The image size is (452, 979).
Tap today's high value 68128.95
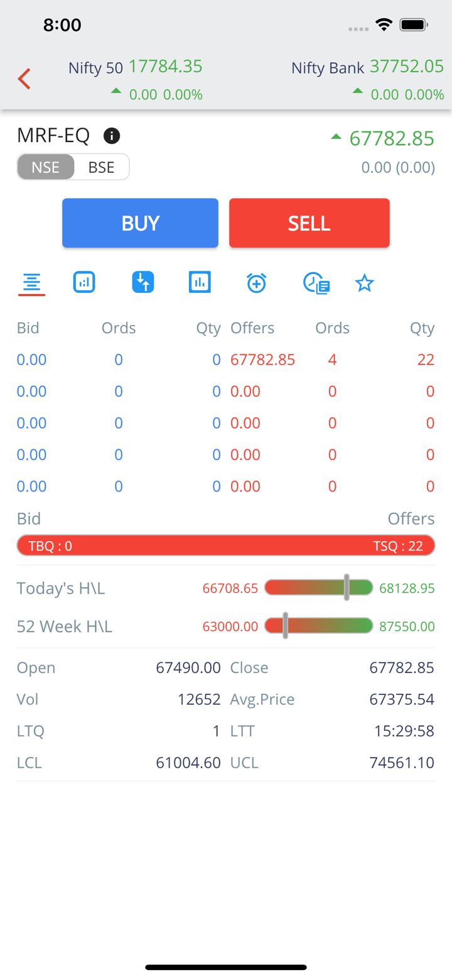[407, 589]
